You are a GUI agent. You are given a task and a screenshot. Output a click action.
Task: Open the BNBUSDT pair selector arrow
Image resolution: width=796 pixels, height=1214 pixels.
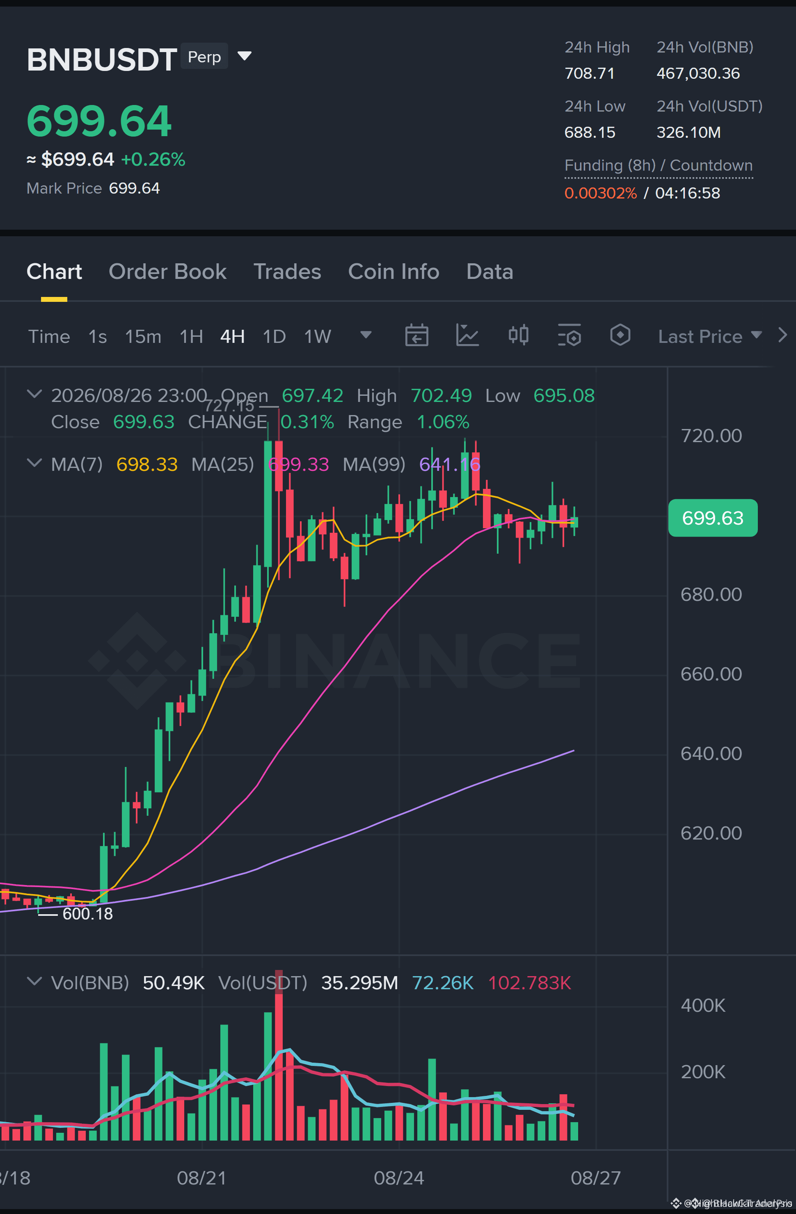point(245,56)
